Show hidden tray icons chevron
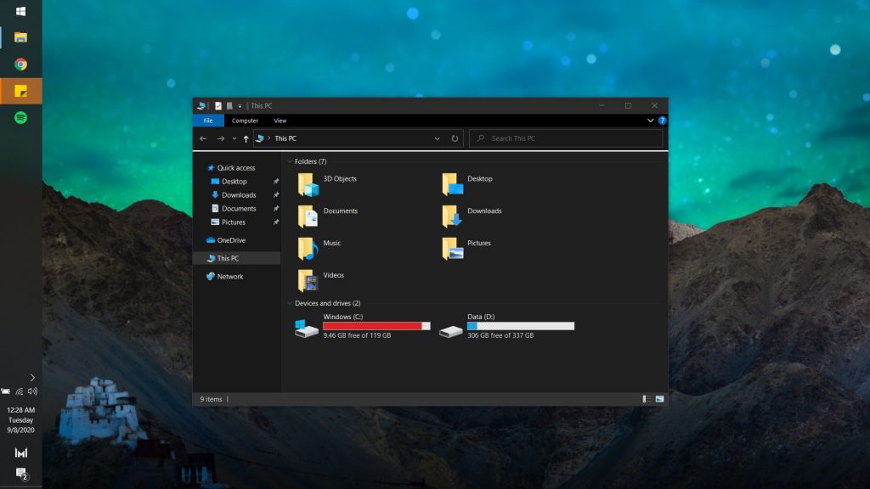This screenshot has width=870, height=489. (32, 378)
